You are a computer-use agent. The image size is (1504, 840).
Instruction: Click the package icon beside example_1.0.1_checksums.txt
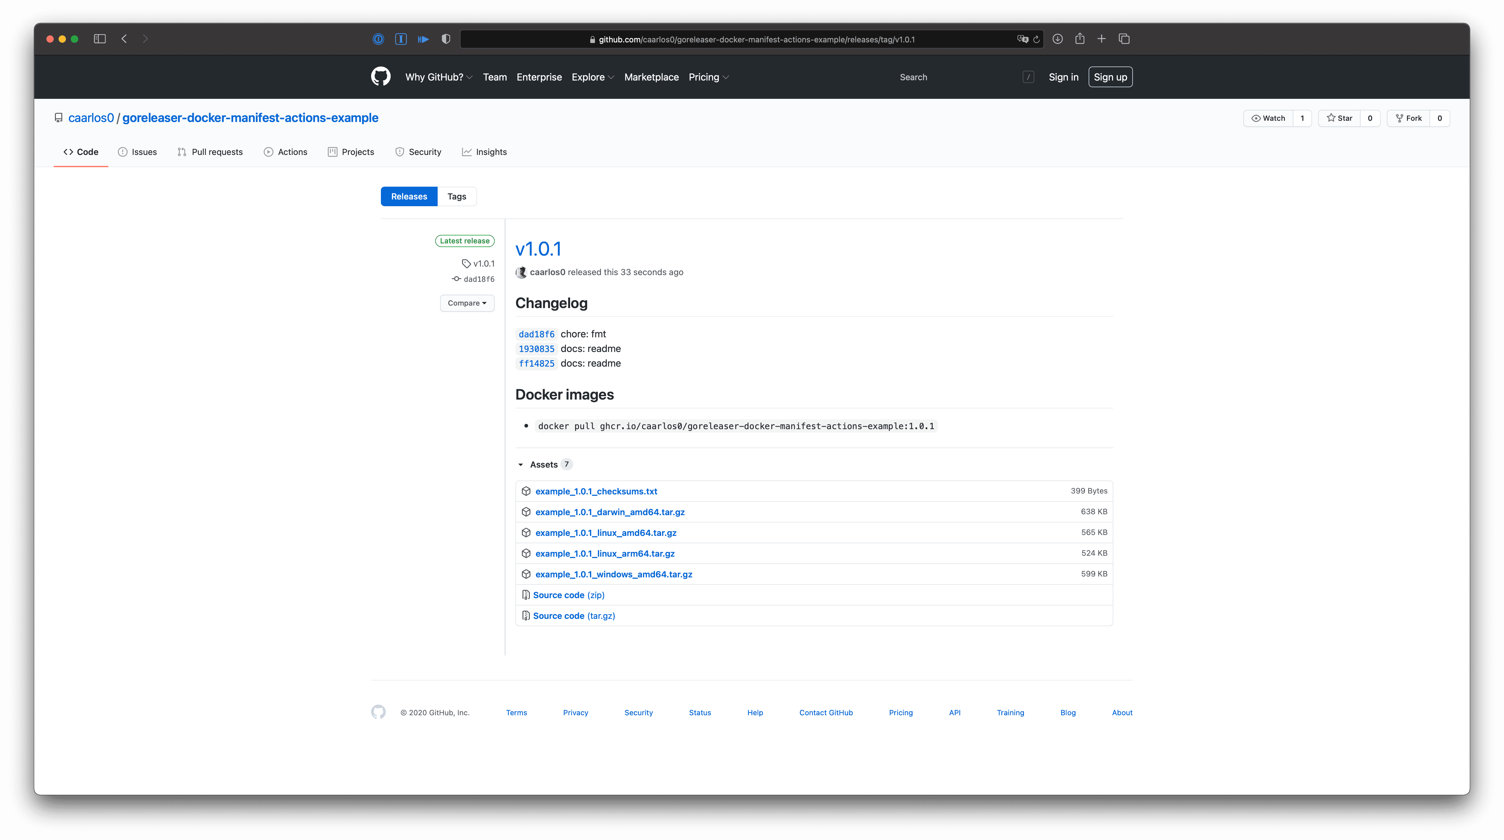(526, 490)
